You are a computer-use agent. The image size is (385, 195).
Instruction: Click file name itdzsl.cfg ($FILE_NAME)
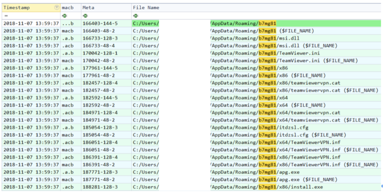(x=256, y=135)
